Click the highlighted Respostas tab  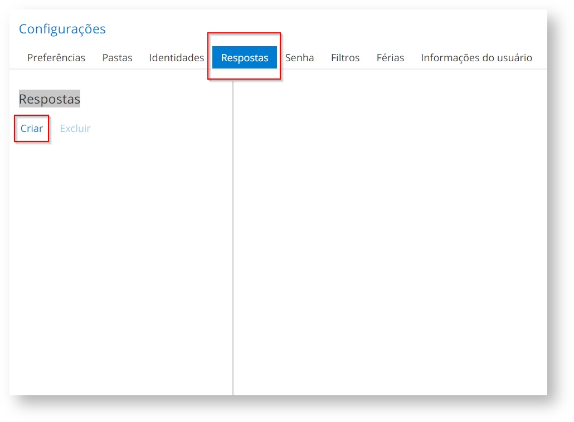tap(245, 58)
